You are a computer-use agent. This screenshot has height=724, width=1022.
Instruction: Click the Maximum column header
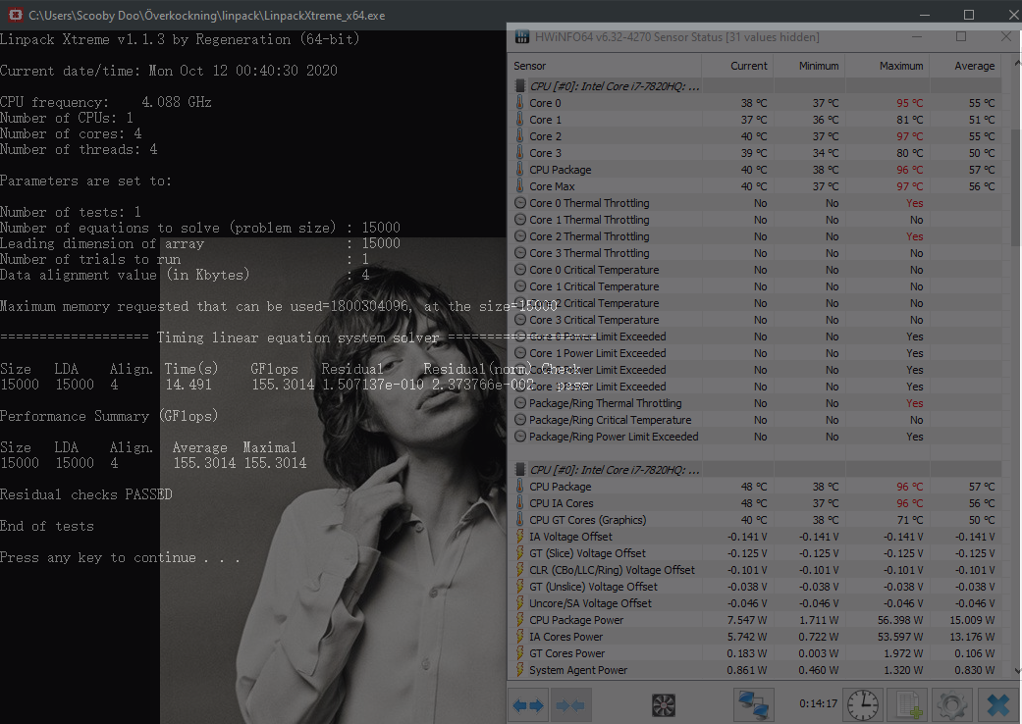[888, 66]
